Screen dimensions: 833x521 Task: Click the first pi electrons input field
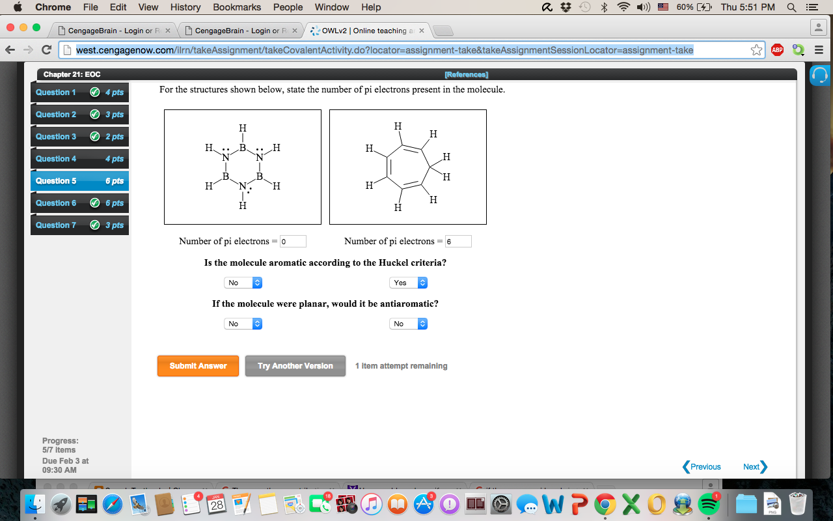[x=293, y=241]
